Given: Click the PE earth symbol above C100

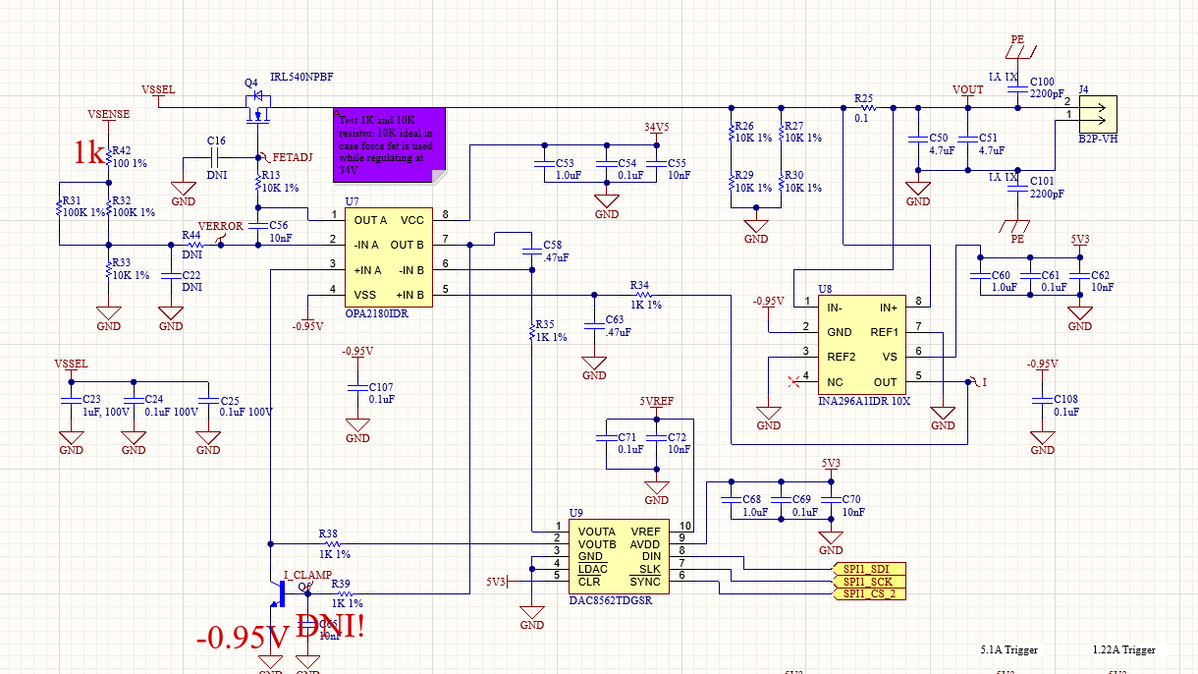Looking at the screenshot, I should click(x=1017, y=47).
